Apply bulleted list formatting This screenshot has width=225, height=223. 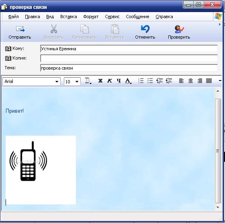coord(150,81)
